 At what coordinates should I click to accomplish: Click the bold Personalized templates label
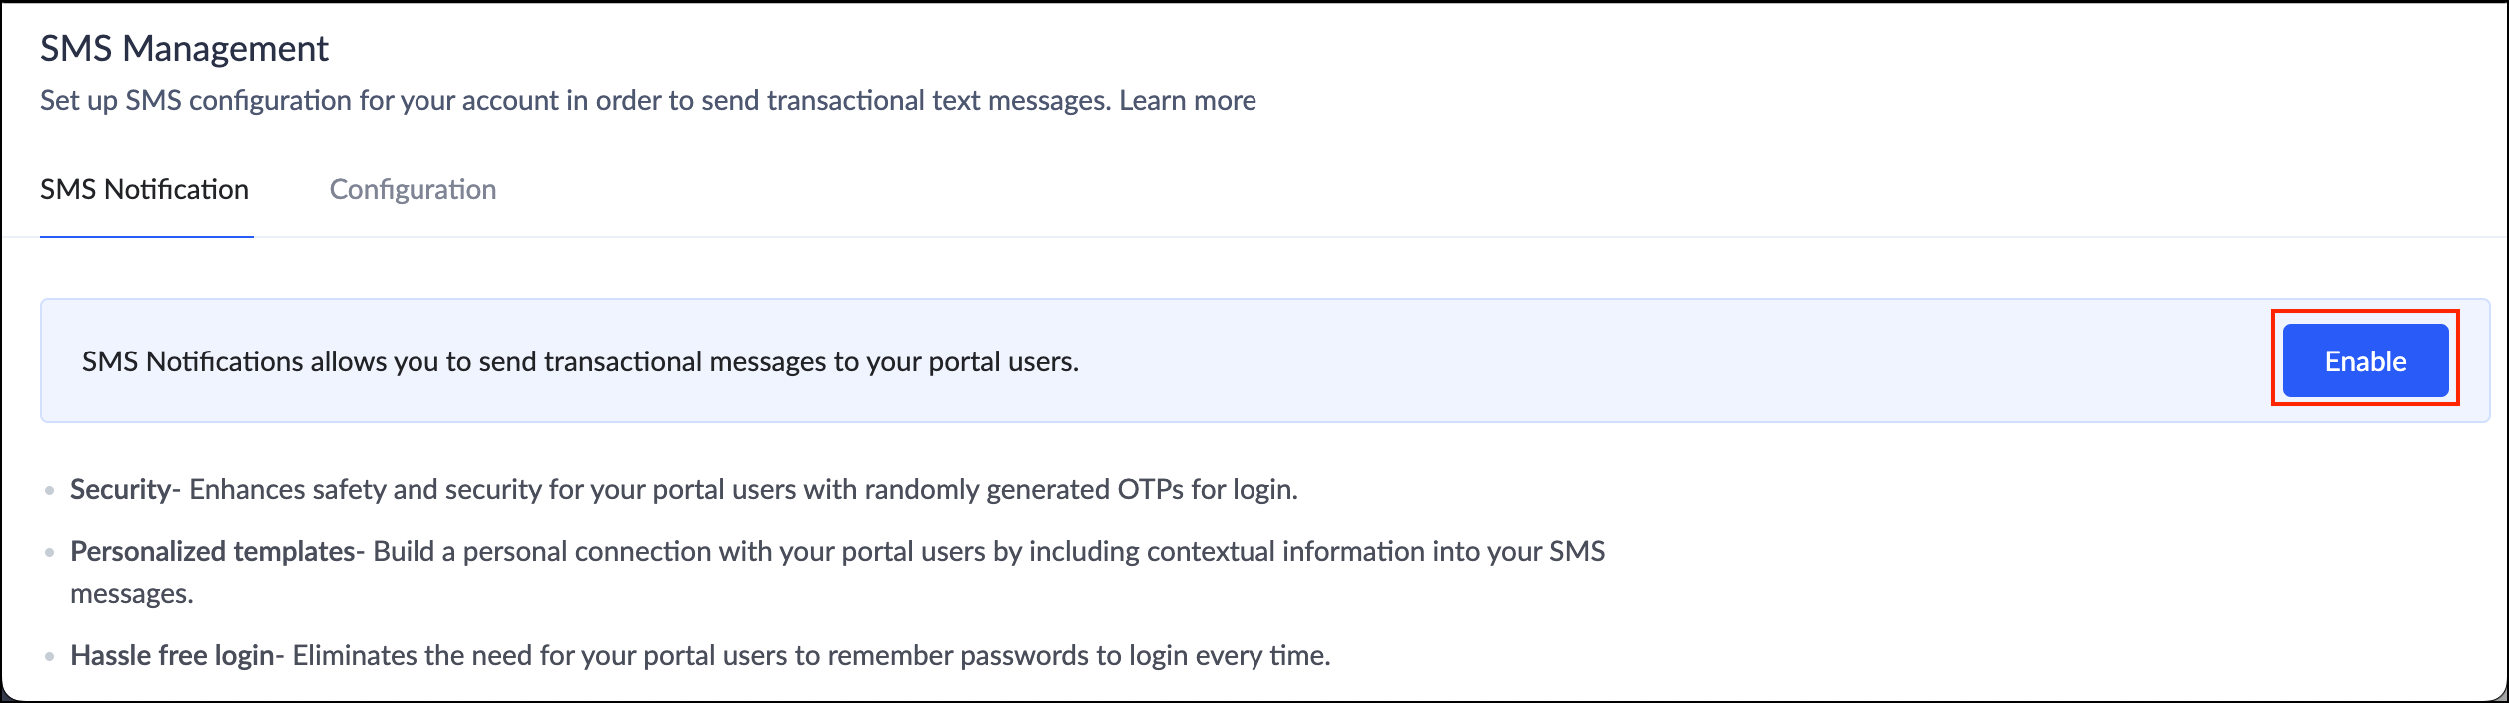click(x=212, y=551)
